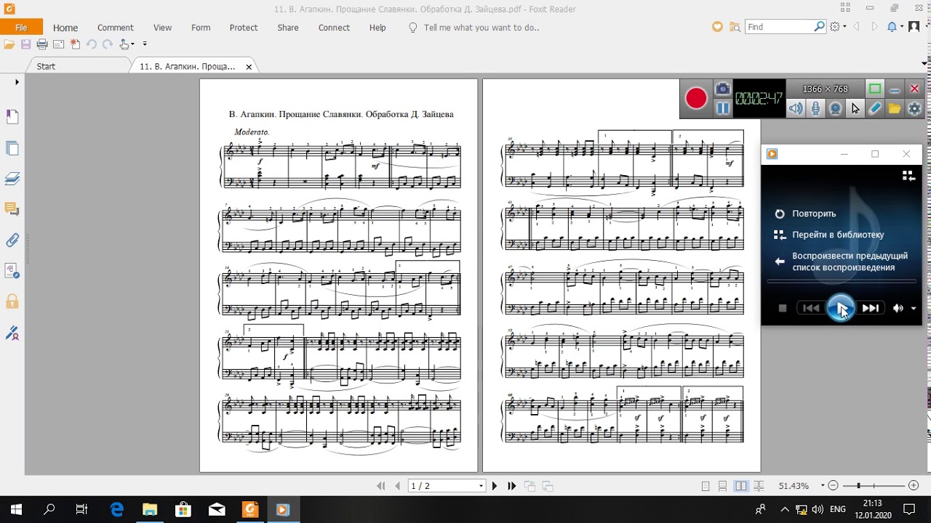Open the Comments panel in sidebar

point(12,209)
